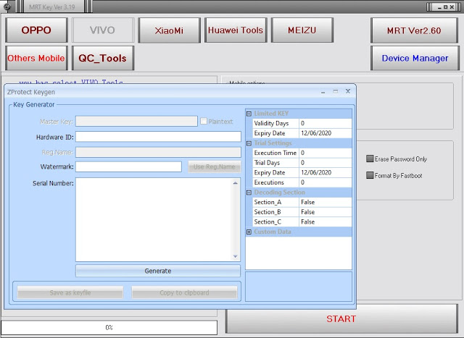Click the Generate button in keygen
Screen dimensions: 464x338
pos(158,271)
